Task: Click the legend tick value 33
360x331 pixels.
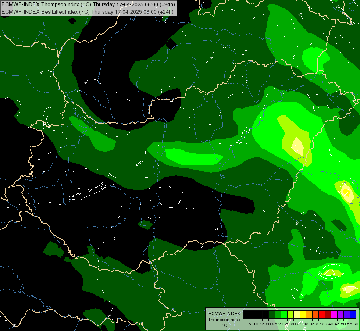Action: point(306,324)
